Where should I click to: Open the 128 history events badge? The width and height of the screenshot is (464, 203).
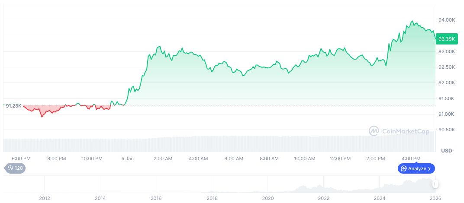click(15, 168)
